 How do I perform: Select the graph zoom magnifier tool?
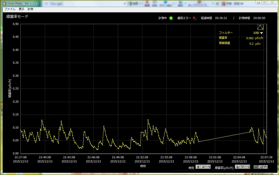click(261, 167)
